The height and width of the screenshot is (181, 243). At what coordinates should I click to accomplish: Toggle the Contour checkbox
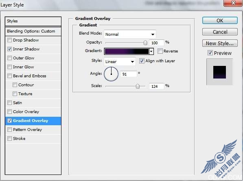click(x=15, y=85)
